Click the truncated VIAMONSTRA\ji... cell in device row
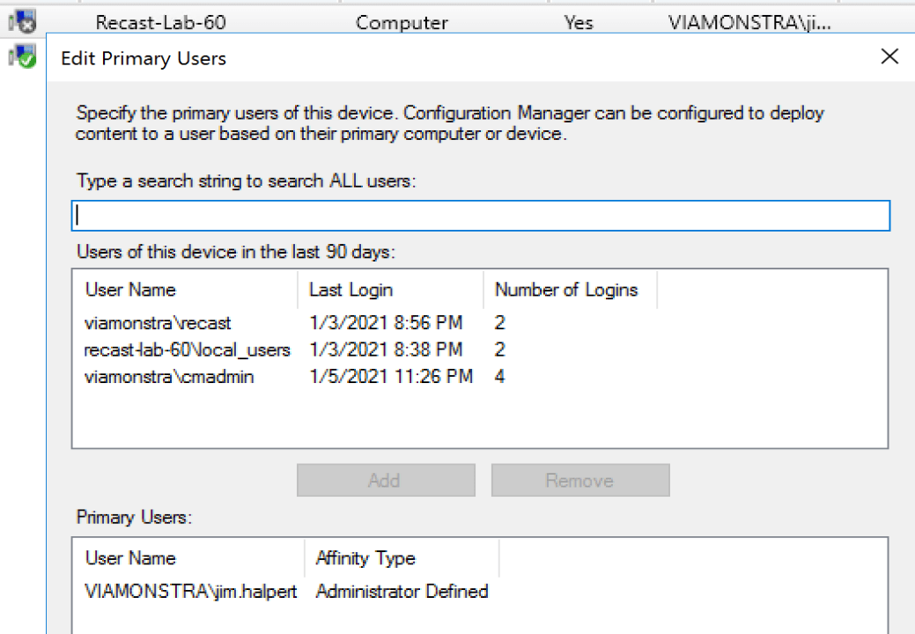 click(x=749, y=23)
